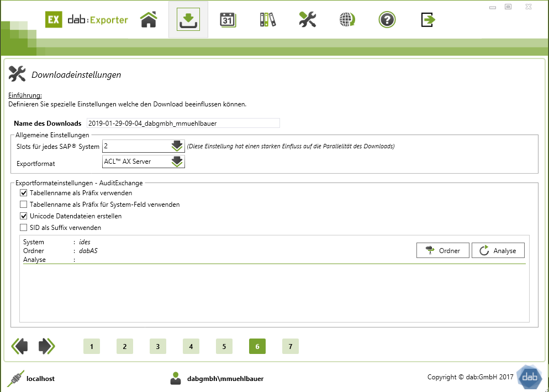
Task: Click the Ordner button
Action: click(443, 250)
